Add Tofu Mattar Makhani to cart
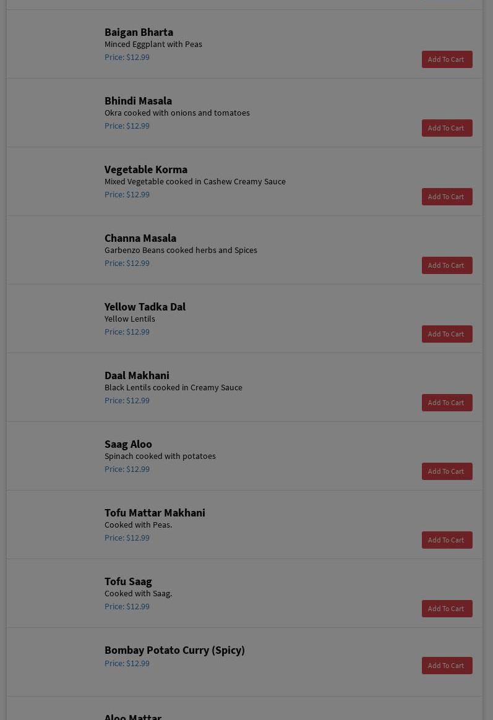The width and height of the screenshot is (493, 720). 447,540
